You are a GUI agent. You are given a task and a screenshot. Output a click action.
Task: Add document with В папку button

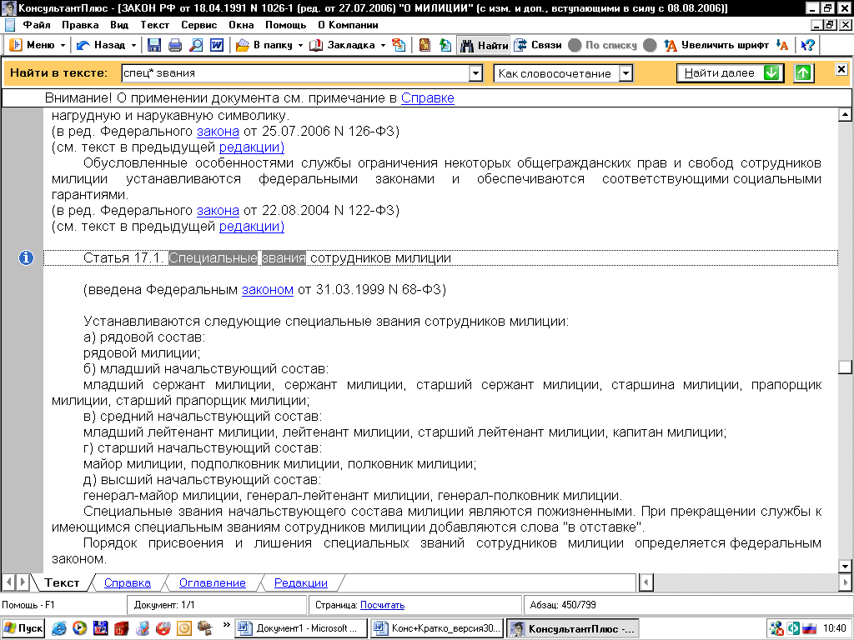pos(264,45)
